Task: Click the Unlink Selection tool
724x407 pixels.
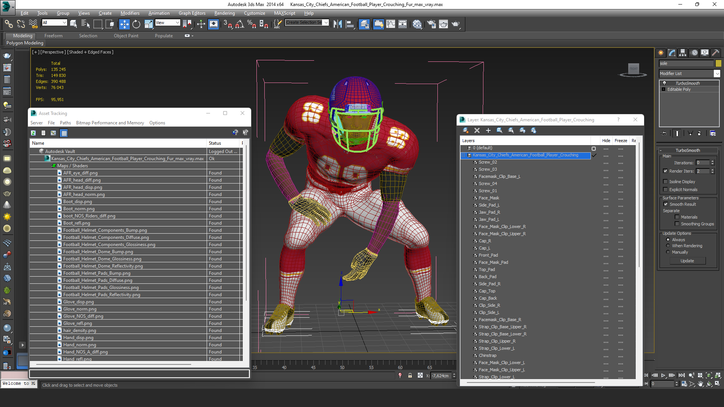Action: pyautogui.click(x=21, y=24)
